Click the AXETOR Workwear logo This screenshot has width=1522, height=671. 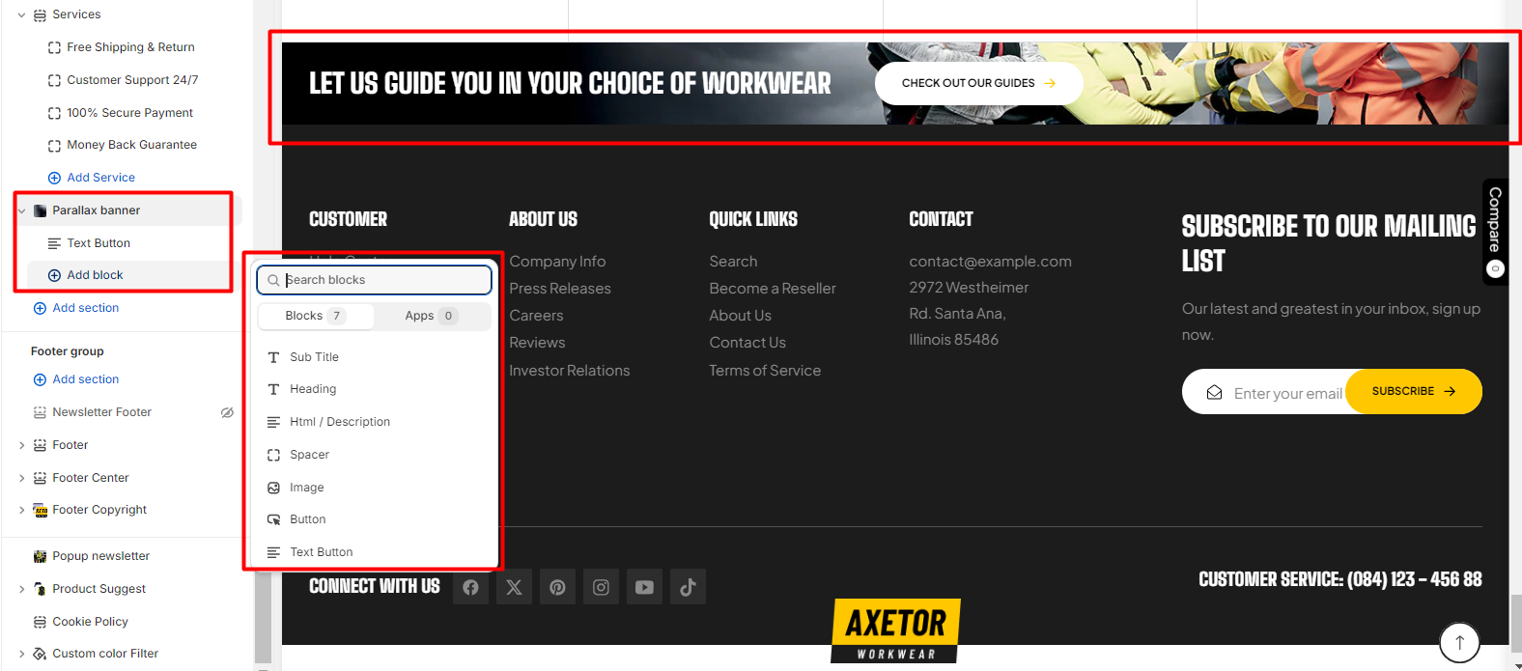pyautogui.click(x=895, y=630)
